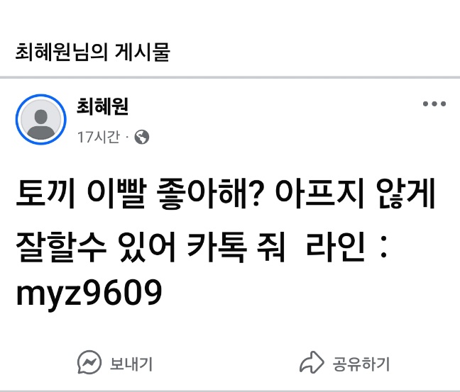Click the dot separator before globe icon
The width and height of the screenshot is (460, 392).
click(127, 137)
